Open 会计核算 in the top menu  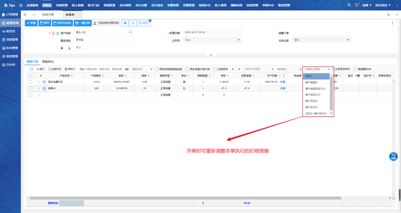click(125, 5)
